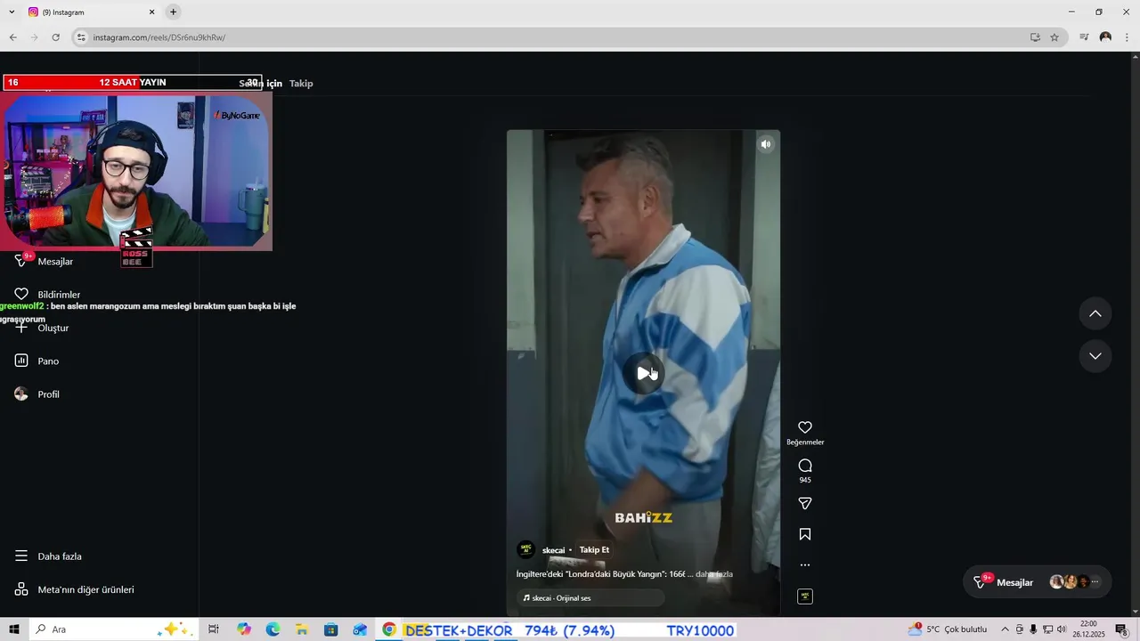The width and height of the screenshot is (1140, 641).
Task: Select the (9) Instagram tab
Action: click(89, 12)
